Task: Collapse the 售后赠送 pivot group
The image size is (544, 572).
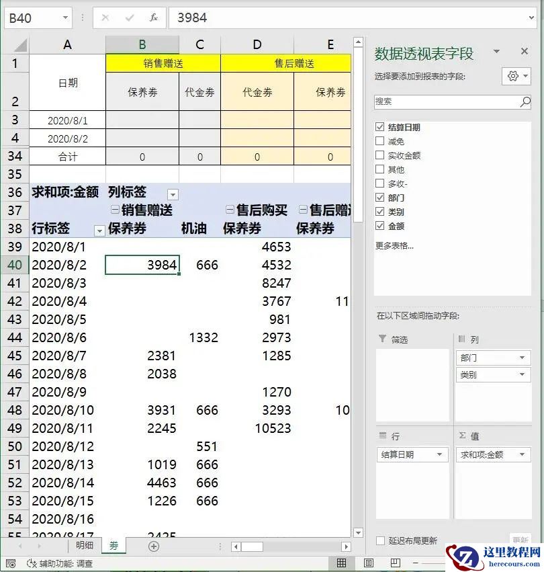Action: pos(303,210)
